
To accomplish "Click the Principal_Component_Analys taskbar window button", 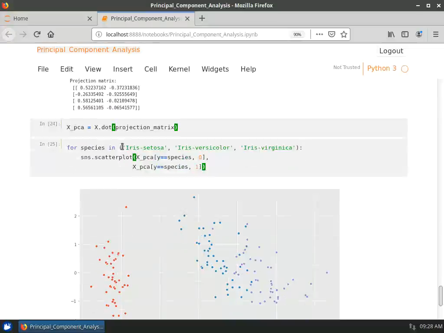I will pos(62,326).
